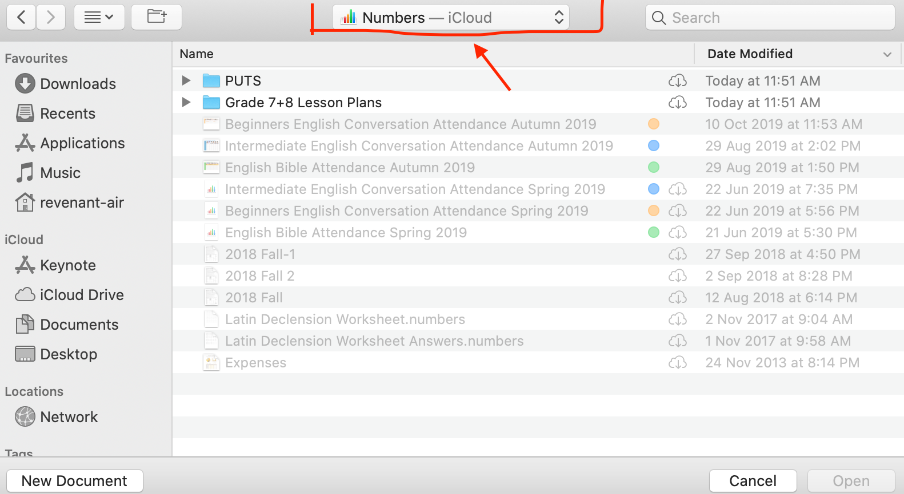Open the Numbers — iCloud location pop-up
904x494 pixels.
[x=451, y=18]
